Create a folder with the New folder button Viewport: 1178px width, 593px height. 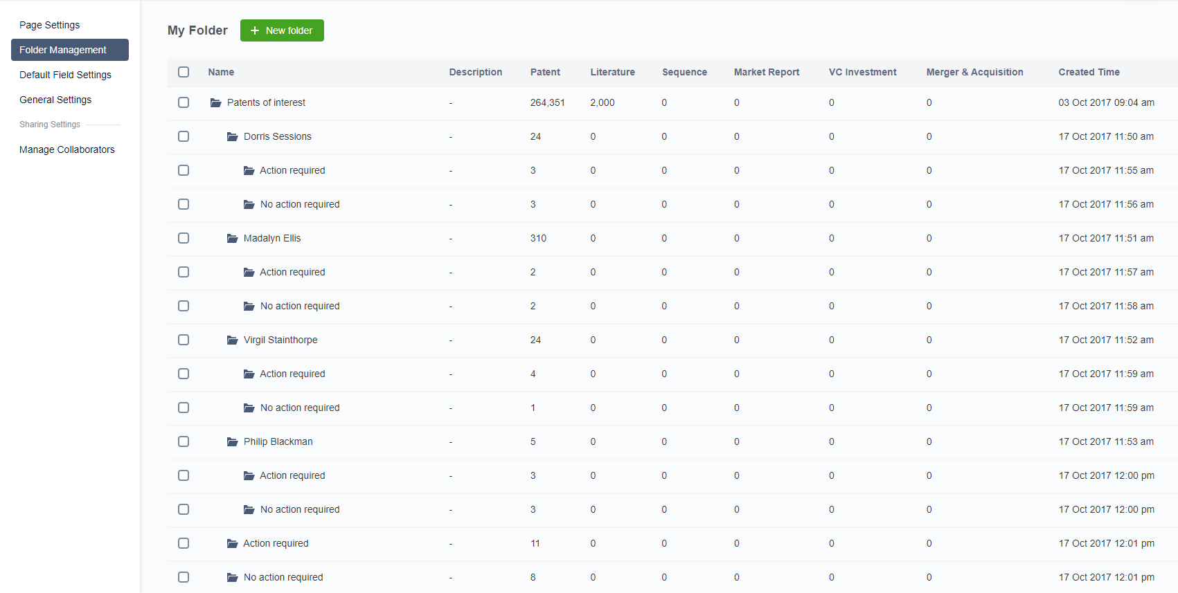[x=282, y=30]
